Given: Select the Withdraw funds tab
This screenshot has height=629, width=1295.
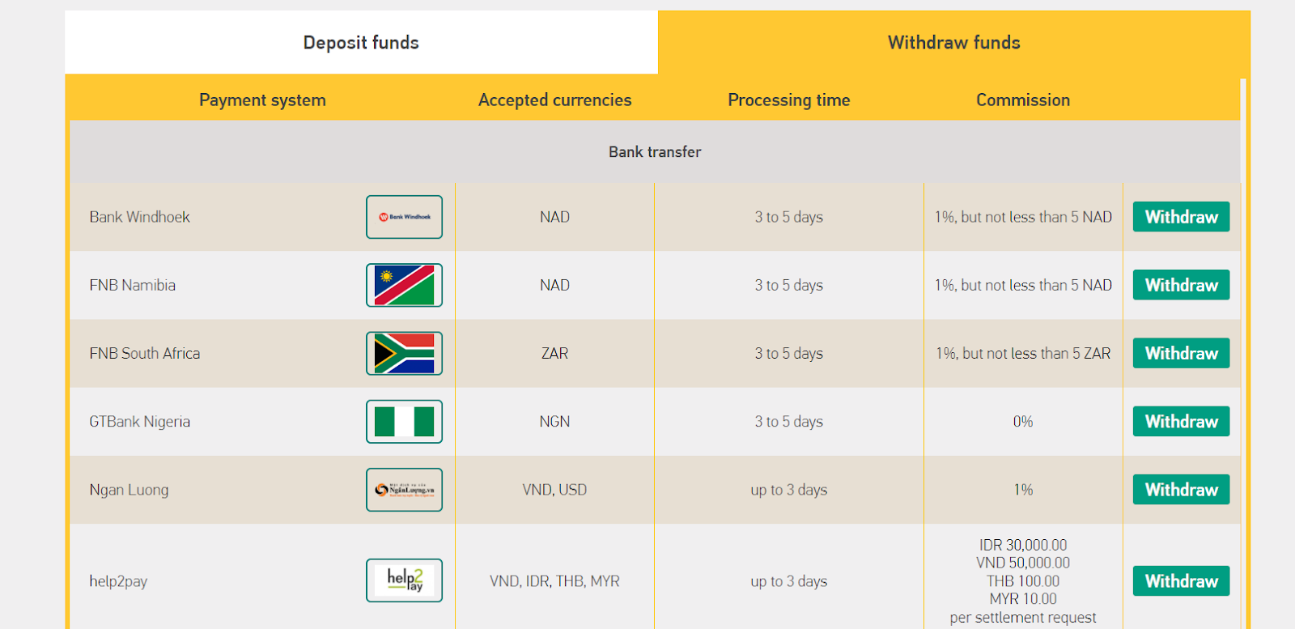Looking at the screenshot, I should click(954, 42).
